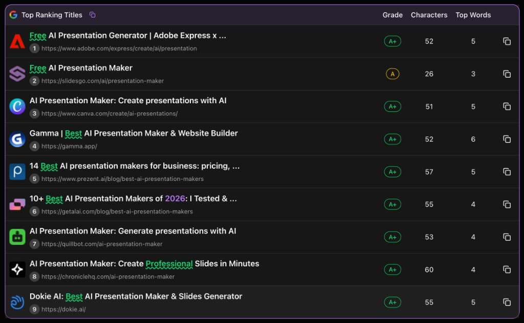Select title 'Free AI Presentation Maker'
The image size is (524, 323).
click(81, 68)
